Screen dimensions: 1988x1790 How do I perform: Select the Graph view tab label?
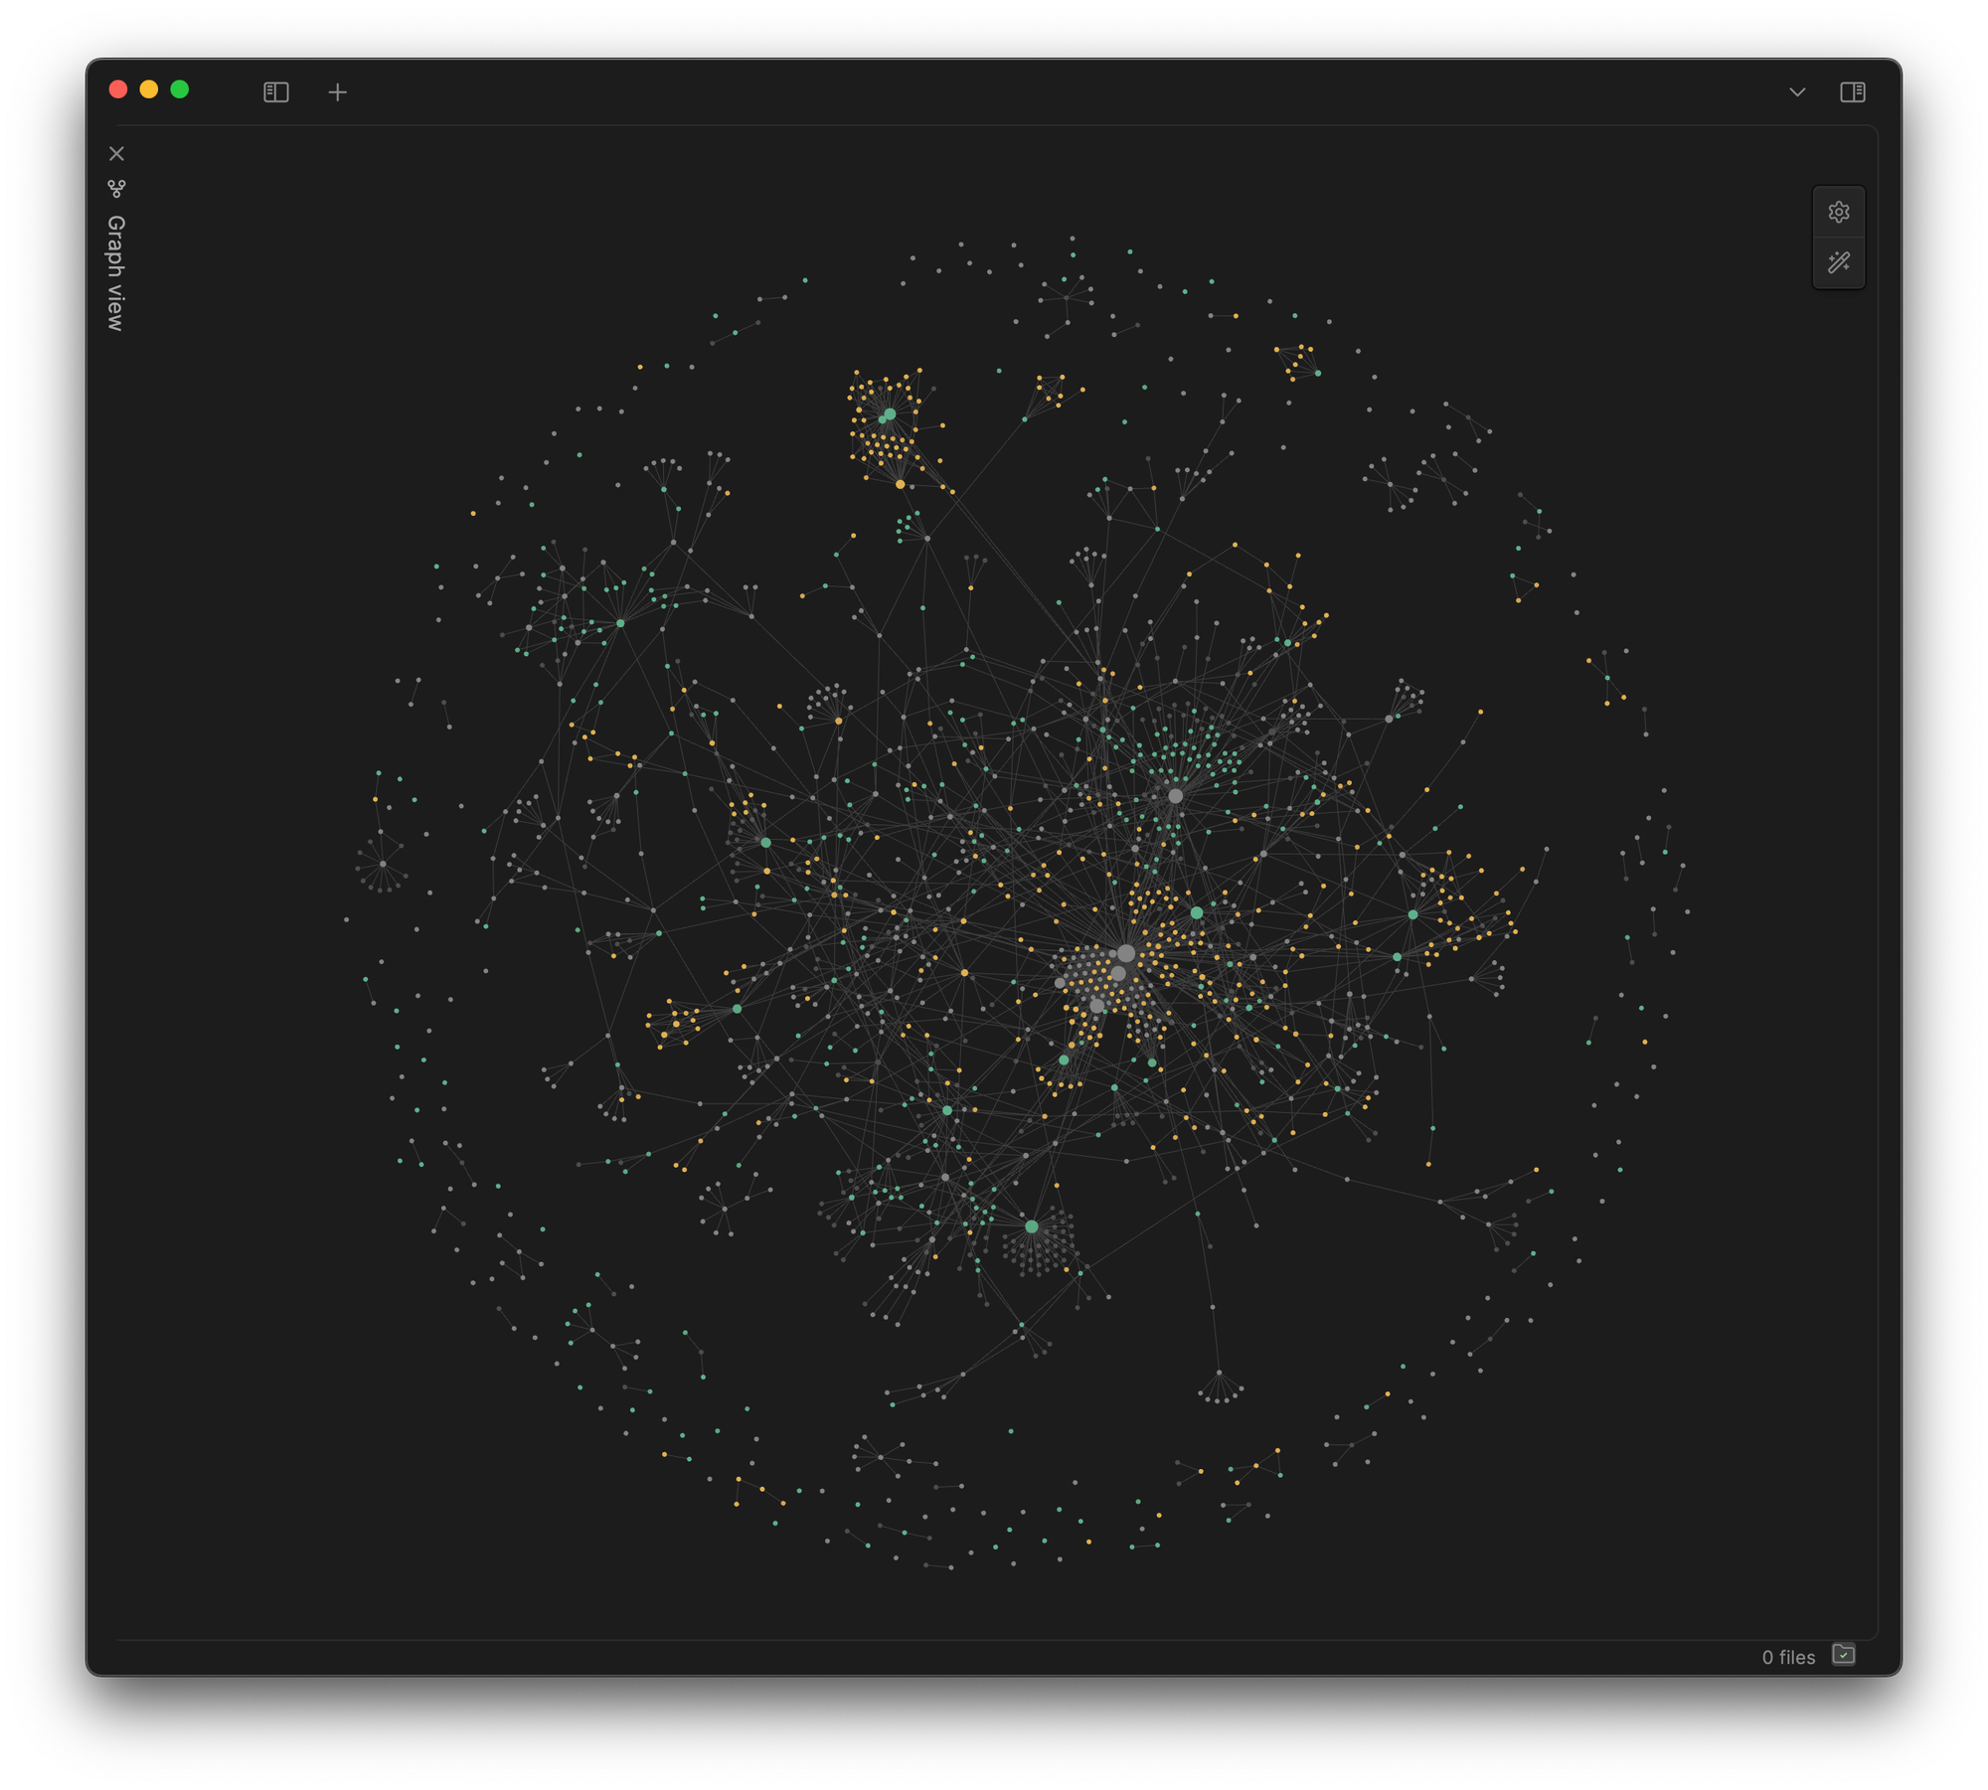coord(116,272)
